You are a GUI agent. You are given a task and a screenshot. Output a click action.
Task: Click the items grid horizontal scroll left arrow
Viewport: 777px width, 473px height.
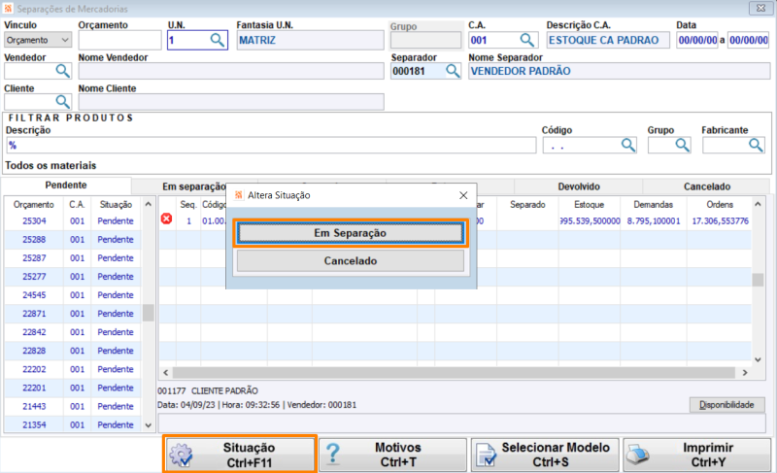coord(165,372)
